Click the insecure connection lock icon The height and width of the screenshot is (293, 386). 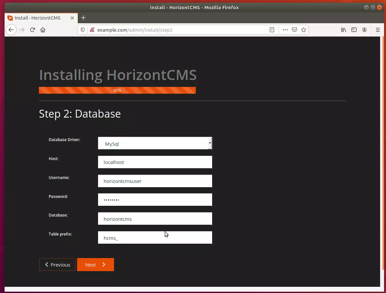[x=92, y=30]
